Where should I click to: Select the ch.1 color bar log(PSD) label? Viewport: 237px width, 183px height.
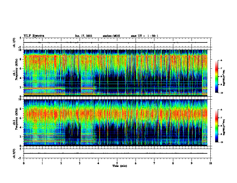pos(224,78)
